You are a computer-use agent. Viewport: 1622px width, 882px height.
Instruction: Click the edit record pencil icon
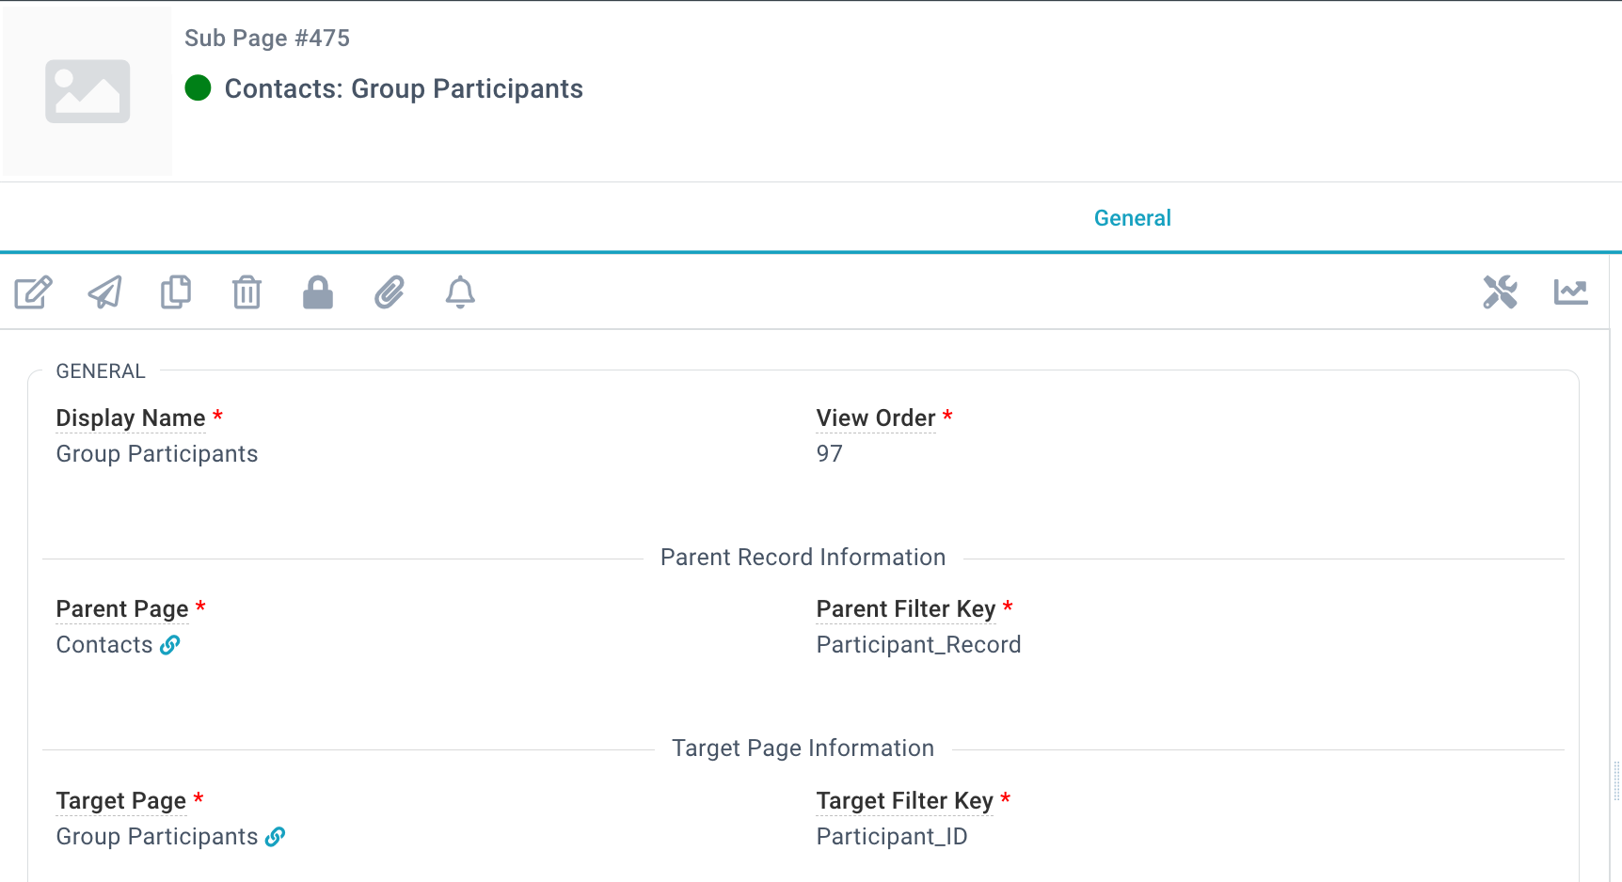click(33, 292)
